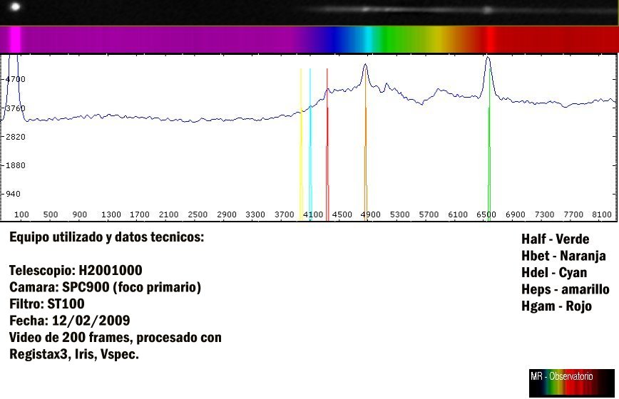Click the x-axis label 3300

tap(255, 214)
